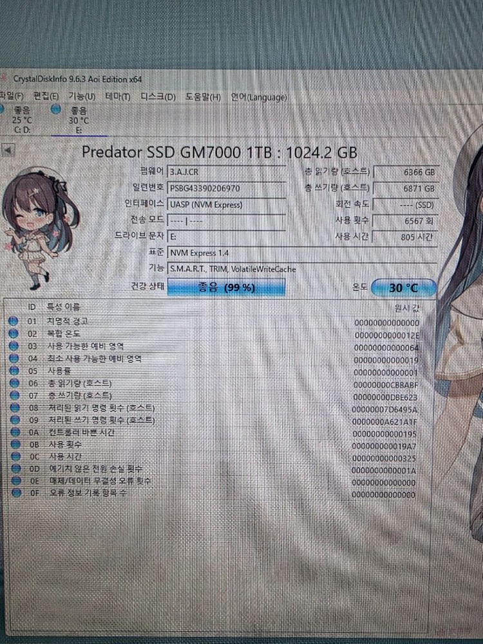
Task: Click the 좋음 (99 %) health status button
Action: [x=226, y=287]
